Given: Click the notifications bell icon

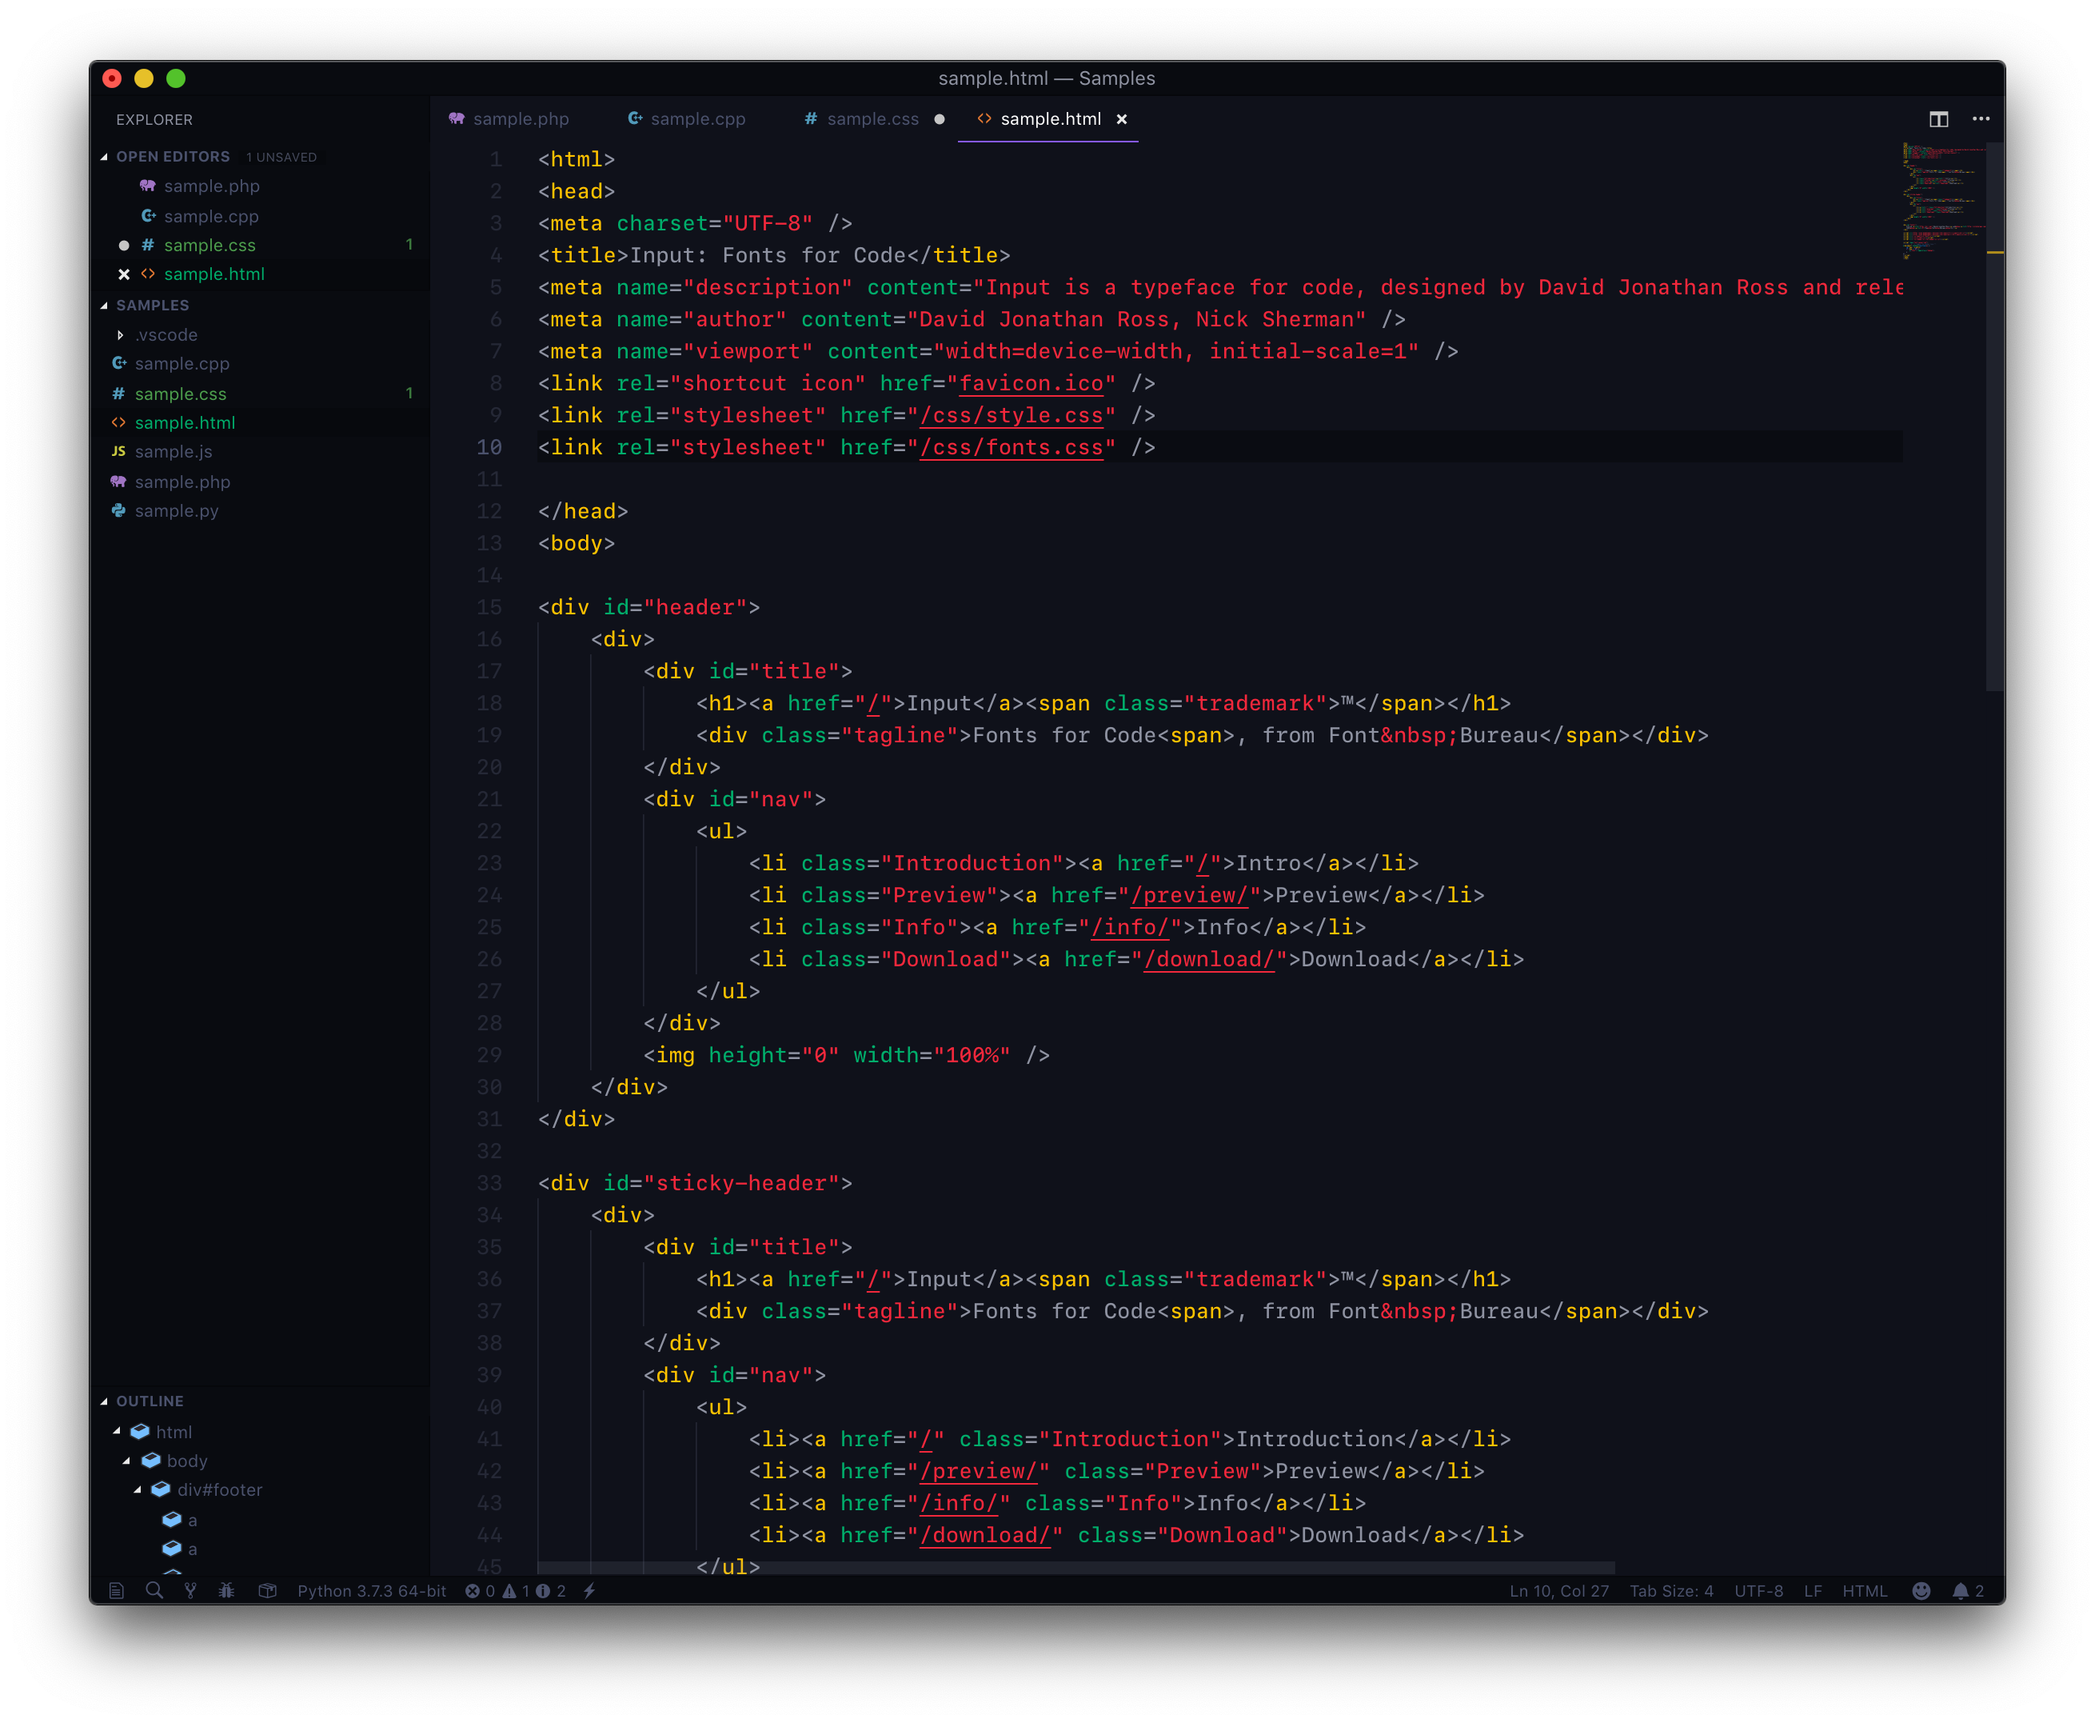Looking at the screenshot, I should pyautogui.click(x=1960, y=1590).
